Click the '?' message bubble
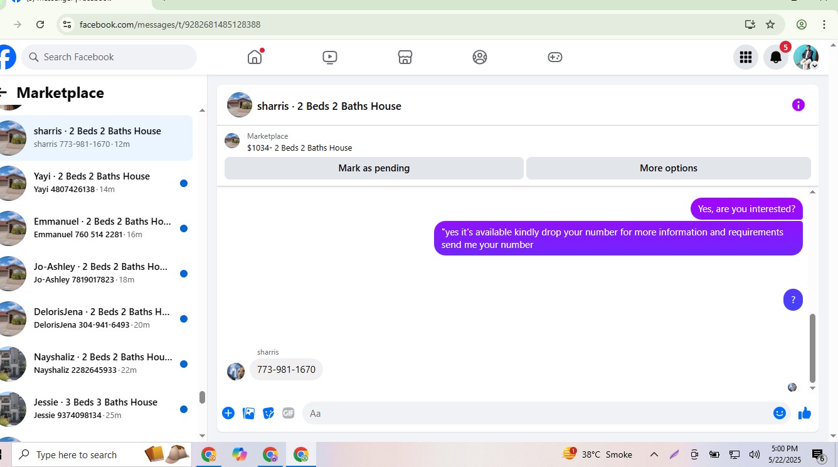 point(793,299)
